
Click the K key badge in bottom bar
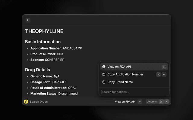(x=166, y=102)
